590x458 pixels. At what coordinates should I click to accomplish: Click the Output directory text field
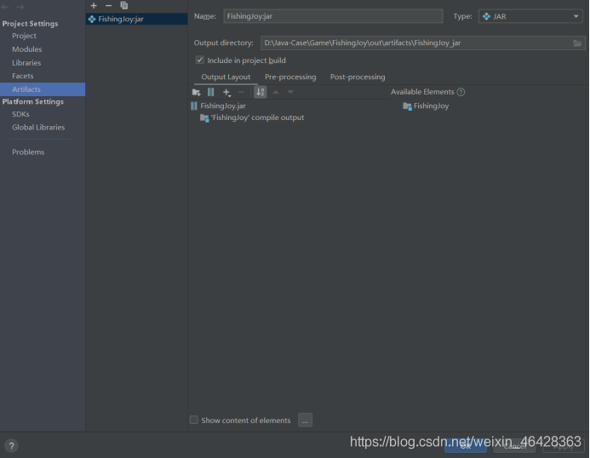[x=416, y=43]
